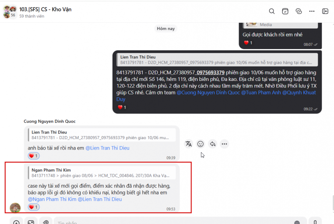
Task: Open more options ellipsis in chat header
Action: (x=312, y=11)
